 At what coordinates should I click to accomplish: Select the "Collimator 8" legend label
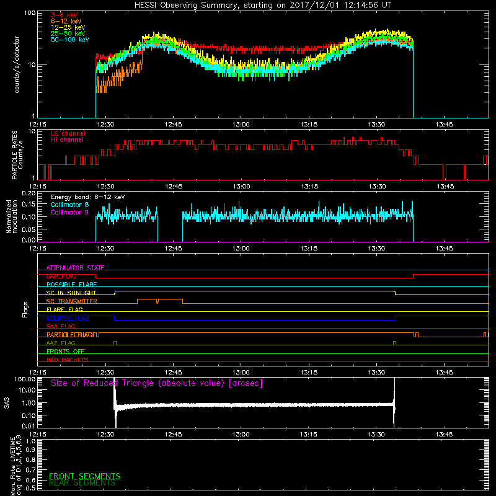[x=69, y=205]
